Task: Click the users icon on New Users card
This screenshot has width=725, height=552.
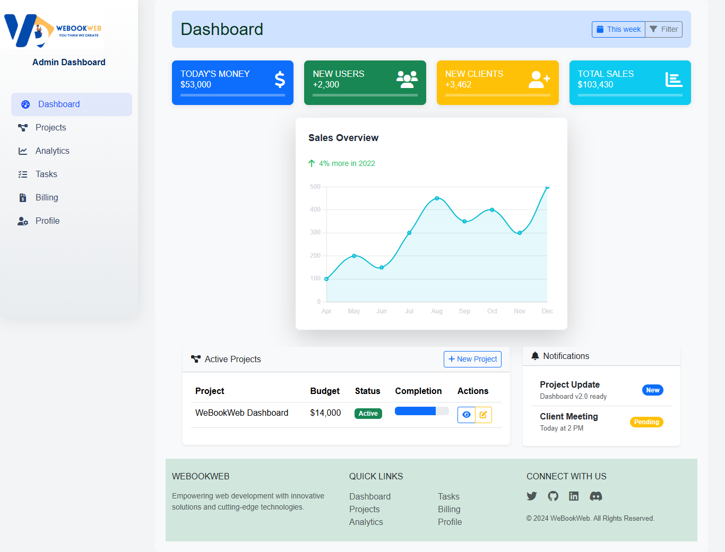Action: (407, 79)
